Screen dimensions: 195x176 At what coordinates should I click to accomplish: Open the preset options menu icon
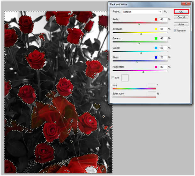click(165, 12)
